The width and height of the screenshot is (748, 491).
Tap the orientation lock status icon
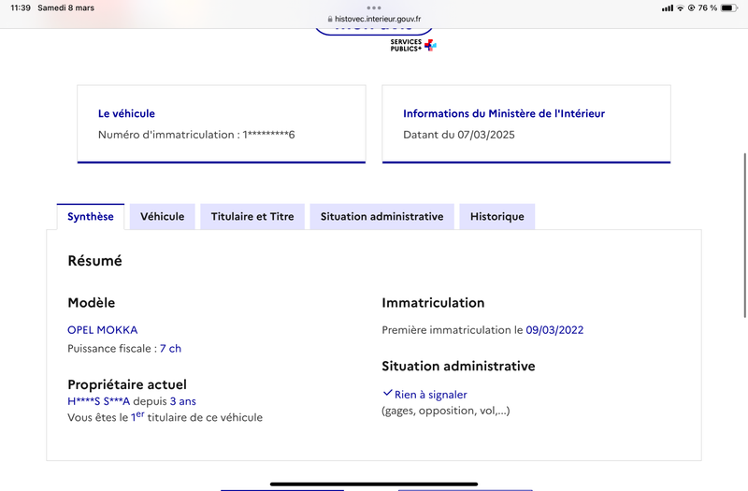click(x=691, y=7)
